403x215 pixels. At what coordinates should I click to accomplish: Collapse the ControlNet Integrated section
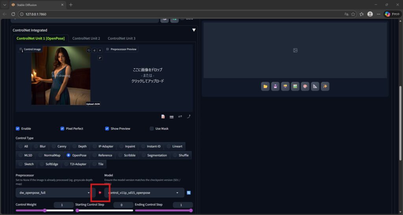(194, 30)
